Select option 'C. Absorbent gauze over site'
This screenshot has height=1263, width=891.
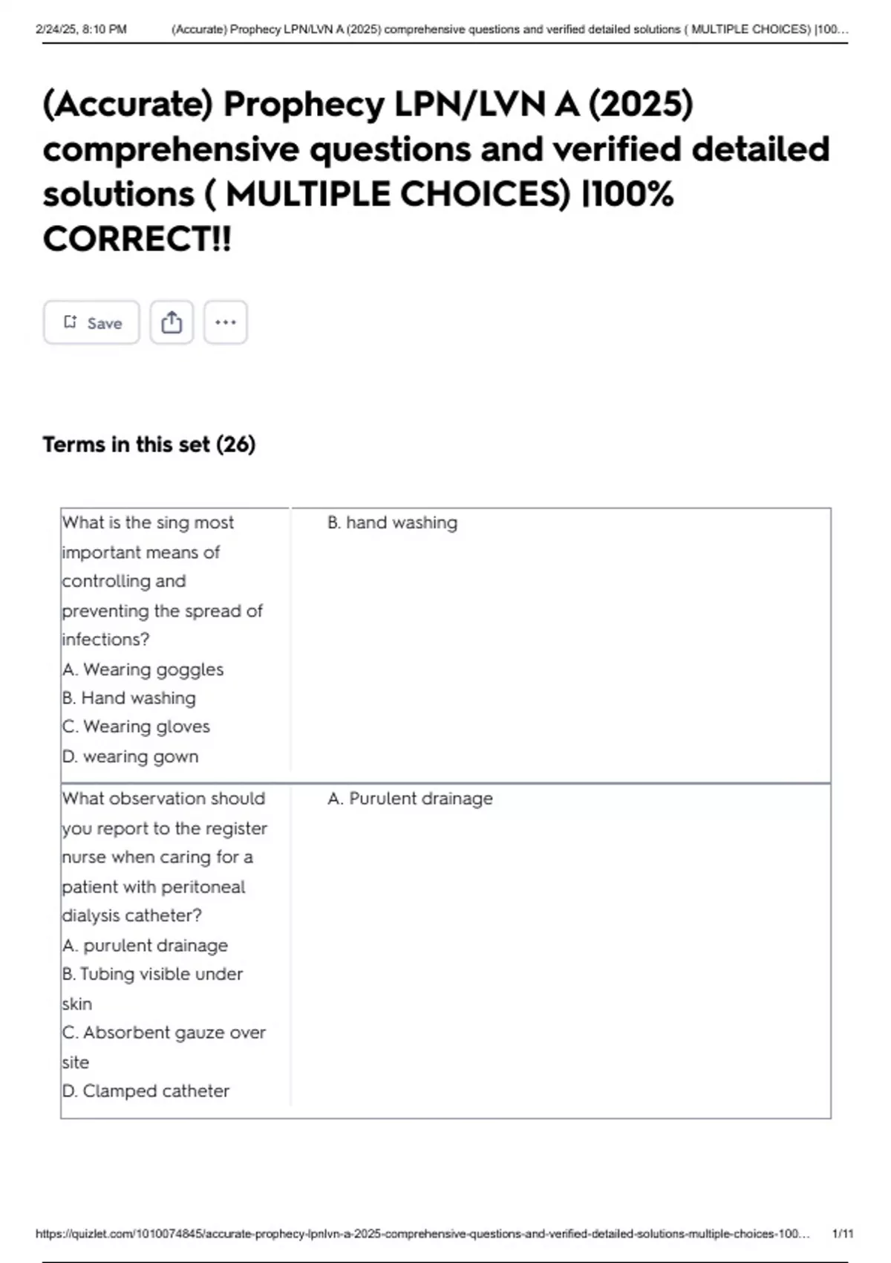click(x=163, y=1047)
